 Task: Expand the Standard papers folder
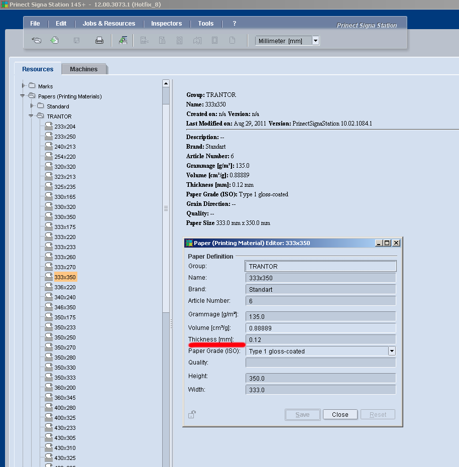click(x=32, y=106)
